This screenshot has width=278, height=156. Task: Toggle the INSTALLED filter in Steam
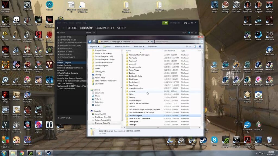pyautogui.click(x=90, y=33)
